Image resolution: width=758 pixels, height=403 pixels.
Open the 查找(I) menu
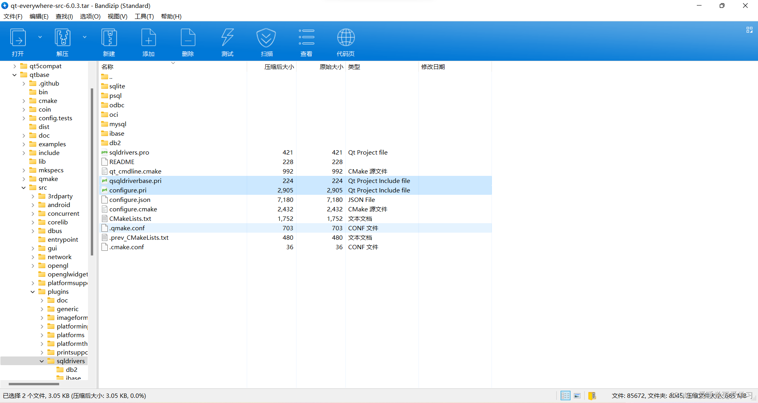pyautogui.click(x=64, y=16)
